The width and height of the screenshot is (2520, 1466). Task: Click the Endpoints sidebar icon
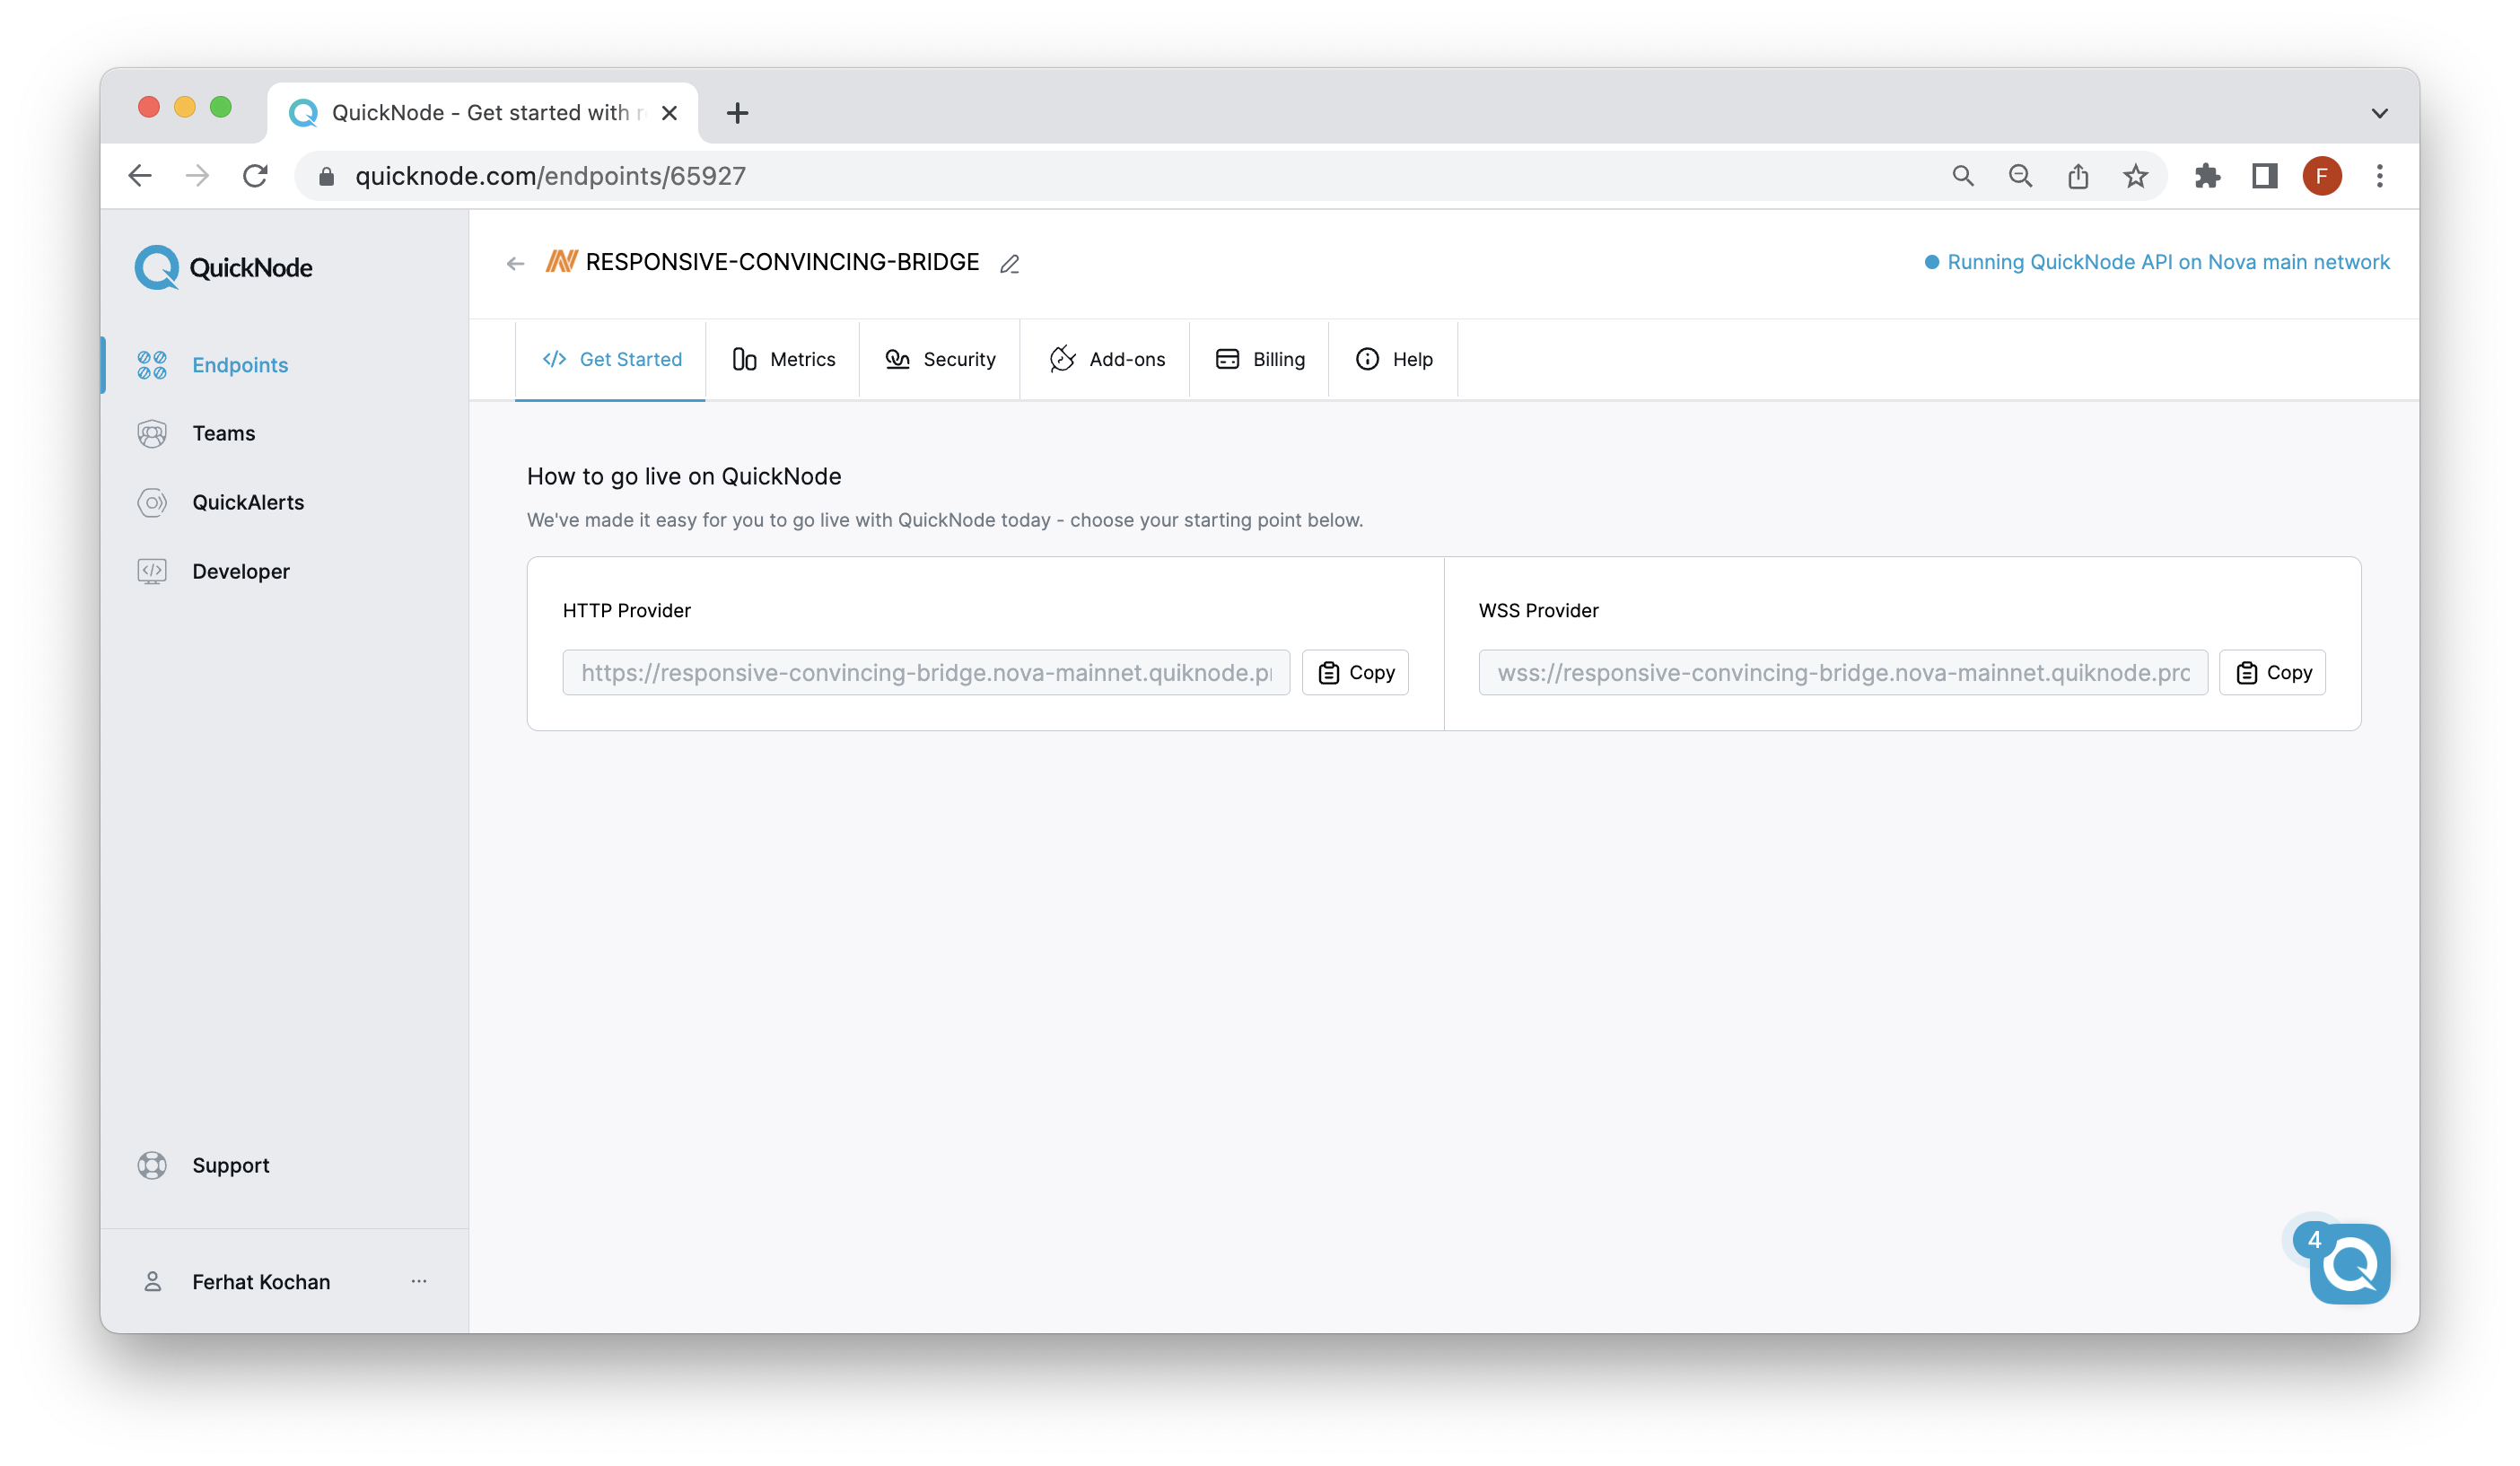coord(152,363)
